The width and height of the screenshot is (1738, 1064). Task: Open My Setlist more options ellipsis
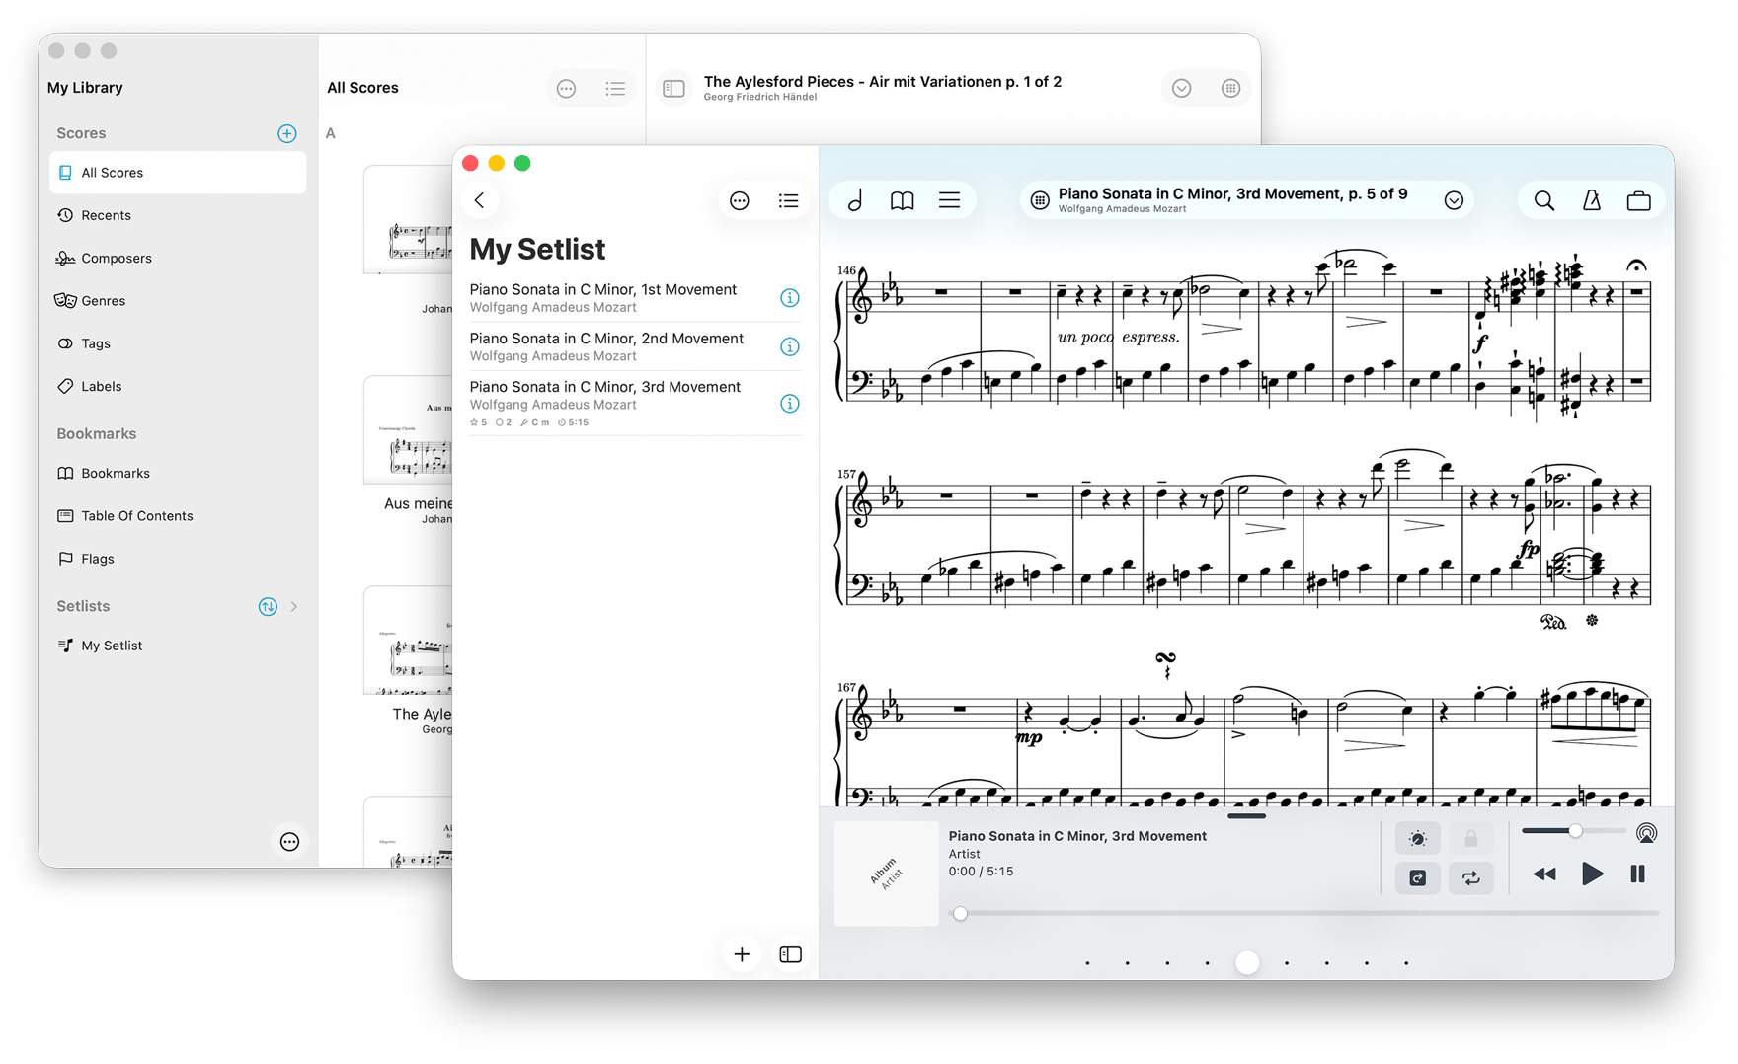(740, 201)
